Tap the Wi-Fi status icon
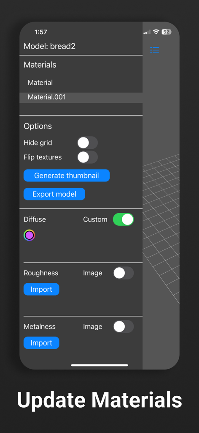Image resolution: width=199 pixels, height=433 pixels. click(156, 32)
